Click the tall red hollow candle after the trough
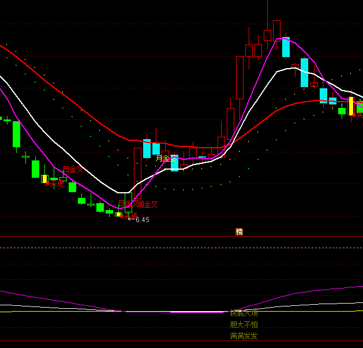363x348 pixels. pyautogui.click(x=137, y=173)
